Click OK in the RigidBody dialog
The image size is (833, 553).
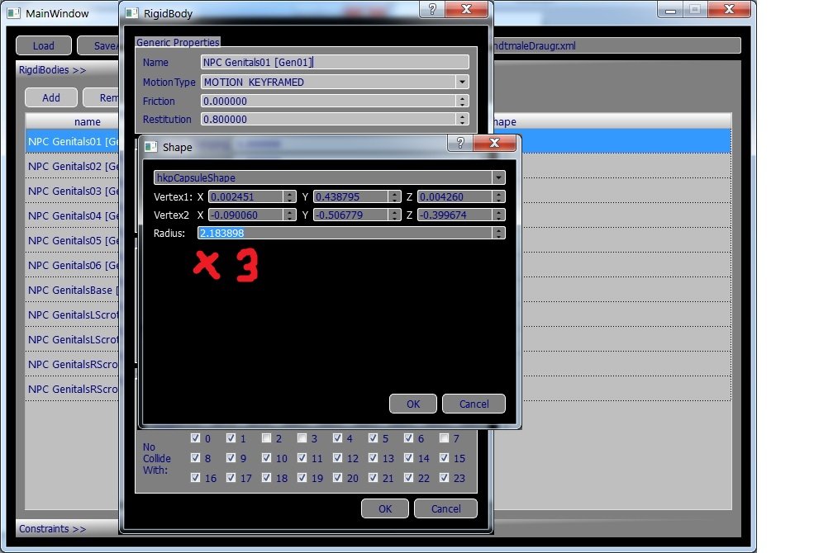(x=385, y=508)
